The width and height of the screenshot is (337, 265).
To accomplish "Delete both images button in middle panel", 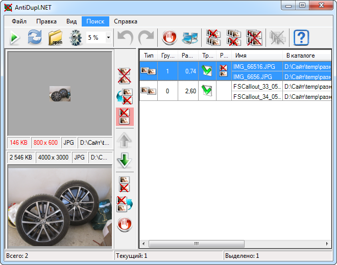I will tap(125, 76).
